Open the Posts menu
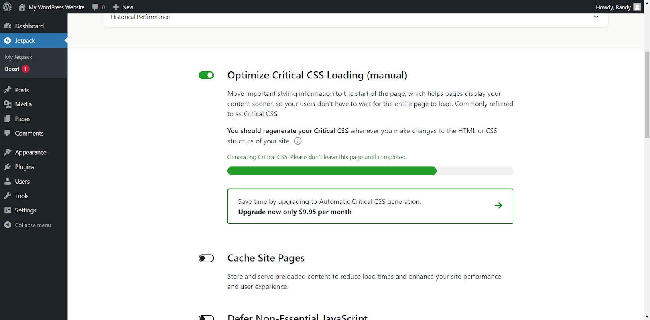Screen dimensions: 650x320 coord(34,90)
